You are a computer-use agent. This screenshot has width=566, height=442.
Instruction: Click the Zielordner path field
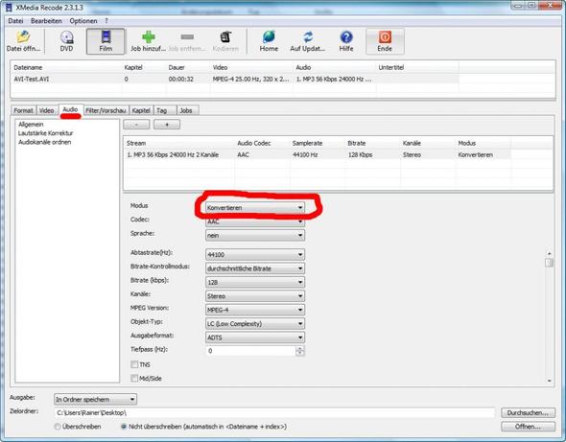pos(274,412)
